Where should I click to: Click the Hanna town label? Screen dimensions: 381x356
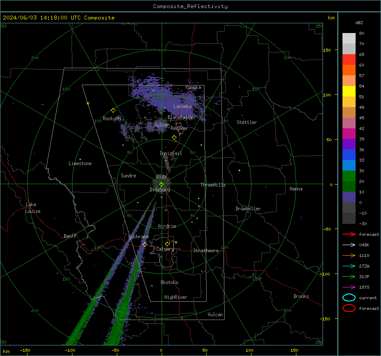coord(296,189)
